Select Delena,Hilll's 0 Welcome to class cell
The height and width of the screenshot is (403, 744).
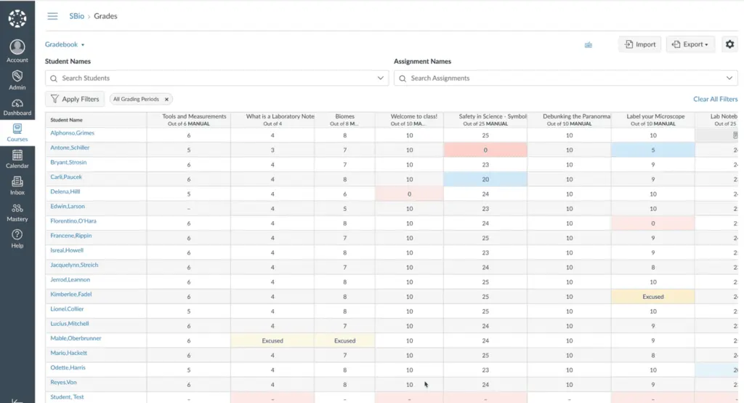coord(410,194)
